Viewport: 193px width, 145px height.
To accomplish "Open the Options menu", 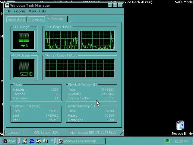I will (x=20, y=11).
